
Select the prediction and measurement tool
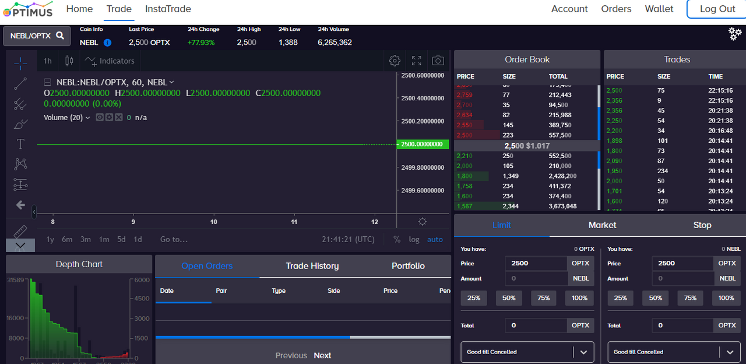[20, 185]
